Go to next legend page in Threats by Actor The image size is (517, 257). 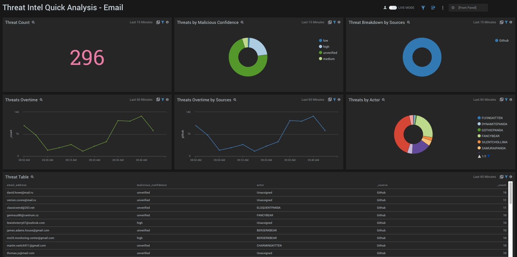(489, 156)
